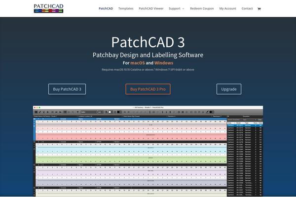296x197 pixels.
Task: Click the Upgrade button
Action: 229,89
